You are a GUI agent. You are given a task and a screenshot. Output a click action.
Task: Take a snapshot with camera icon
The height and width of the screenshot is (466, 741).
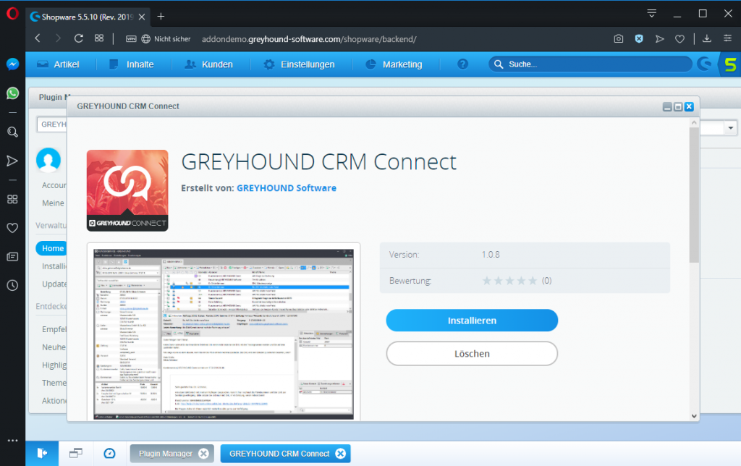coord(619,39)
